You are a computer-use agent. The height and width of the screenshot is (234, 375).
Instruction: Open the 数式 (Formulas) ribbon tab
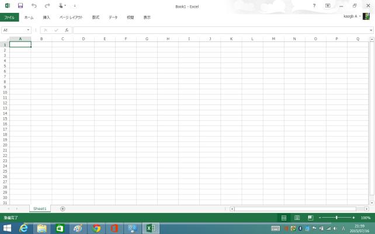[96, 18]
